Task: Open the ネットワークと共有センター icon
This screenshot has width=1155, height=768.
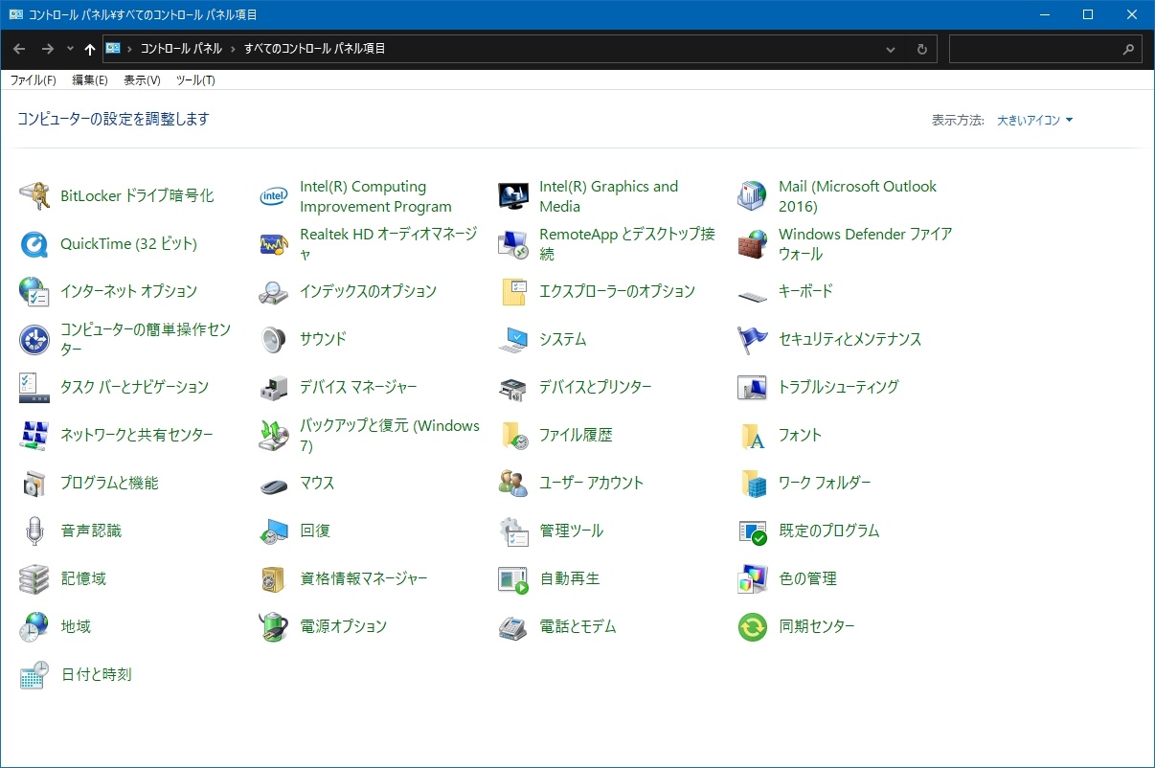Action: (x=34, y=436)
